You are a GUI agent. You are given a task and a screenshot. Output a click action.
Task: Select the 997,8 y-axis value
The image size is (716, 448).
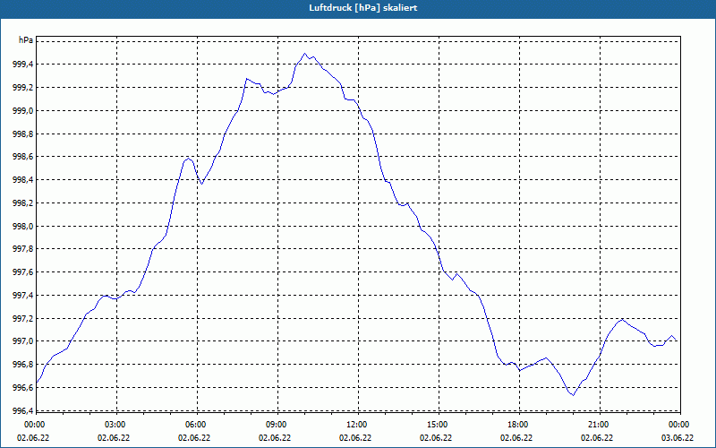tap(23, 249)
